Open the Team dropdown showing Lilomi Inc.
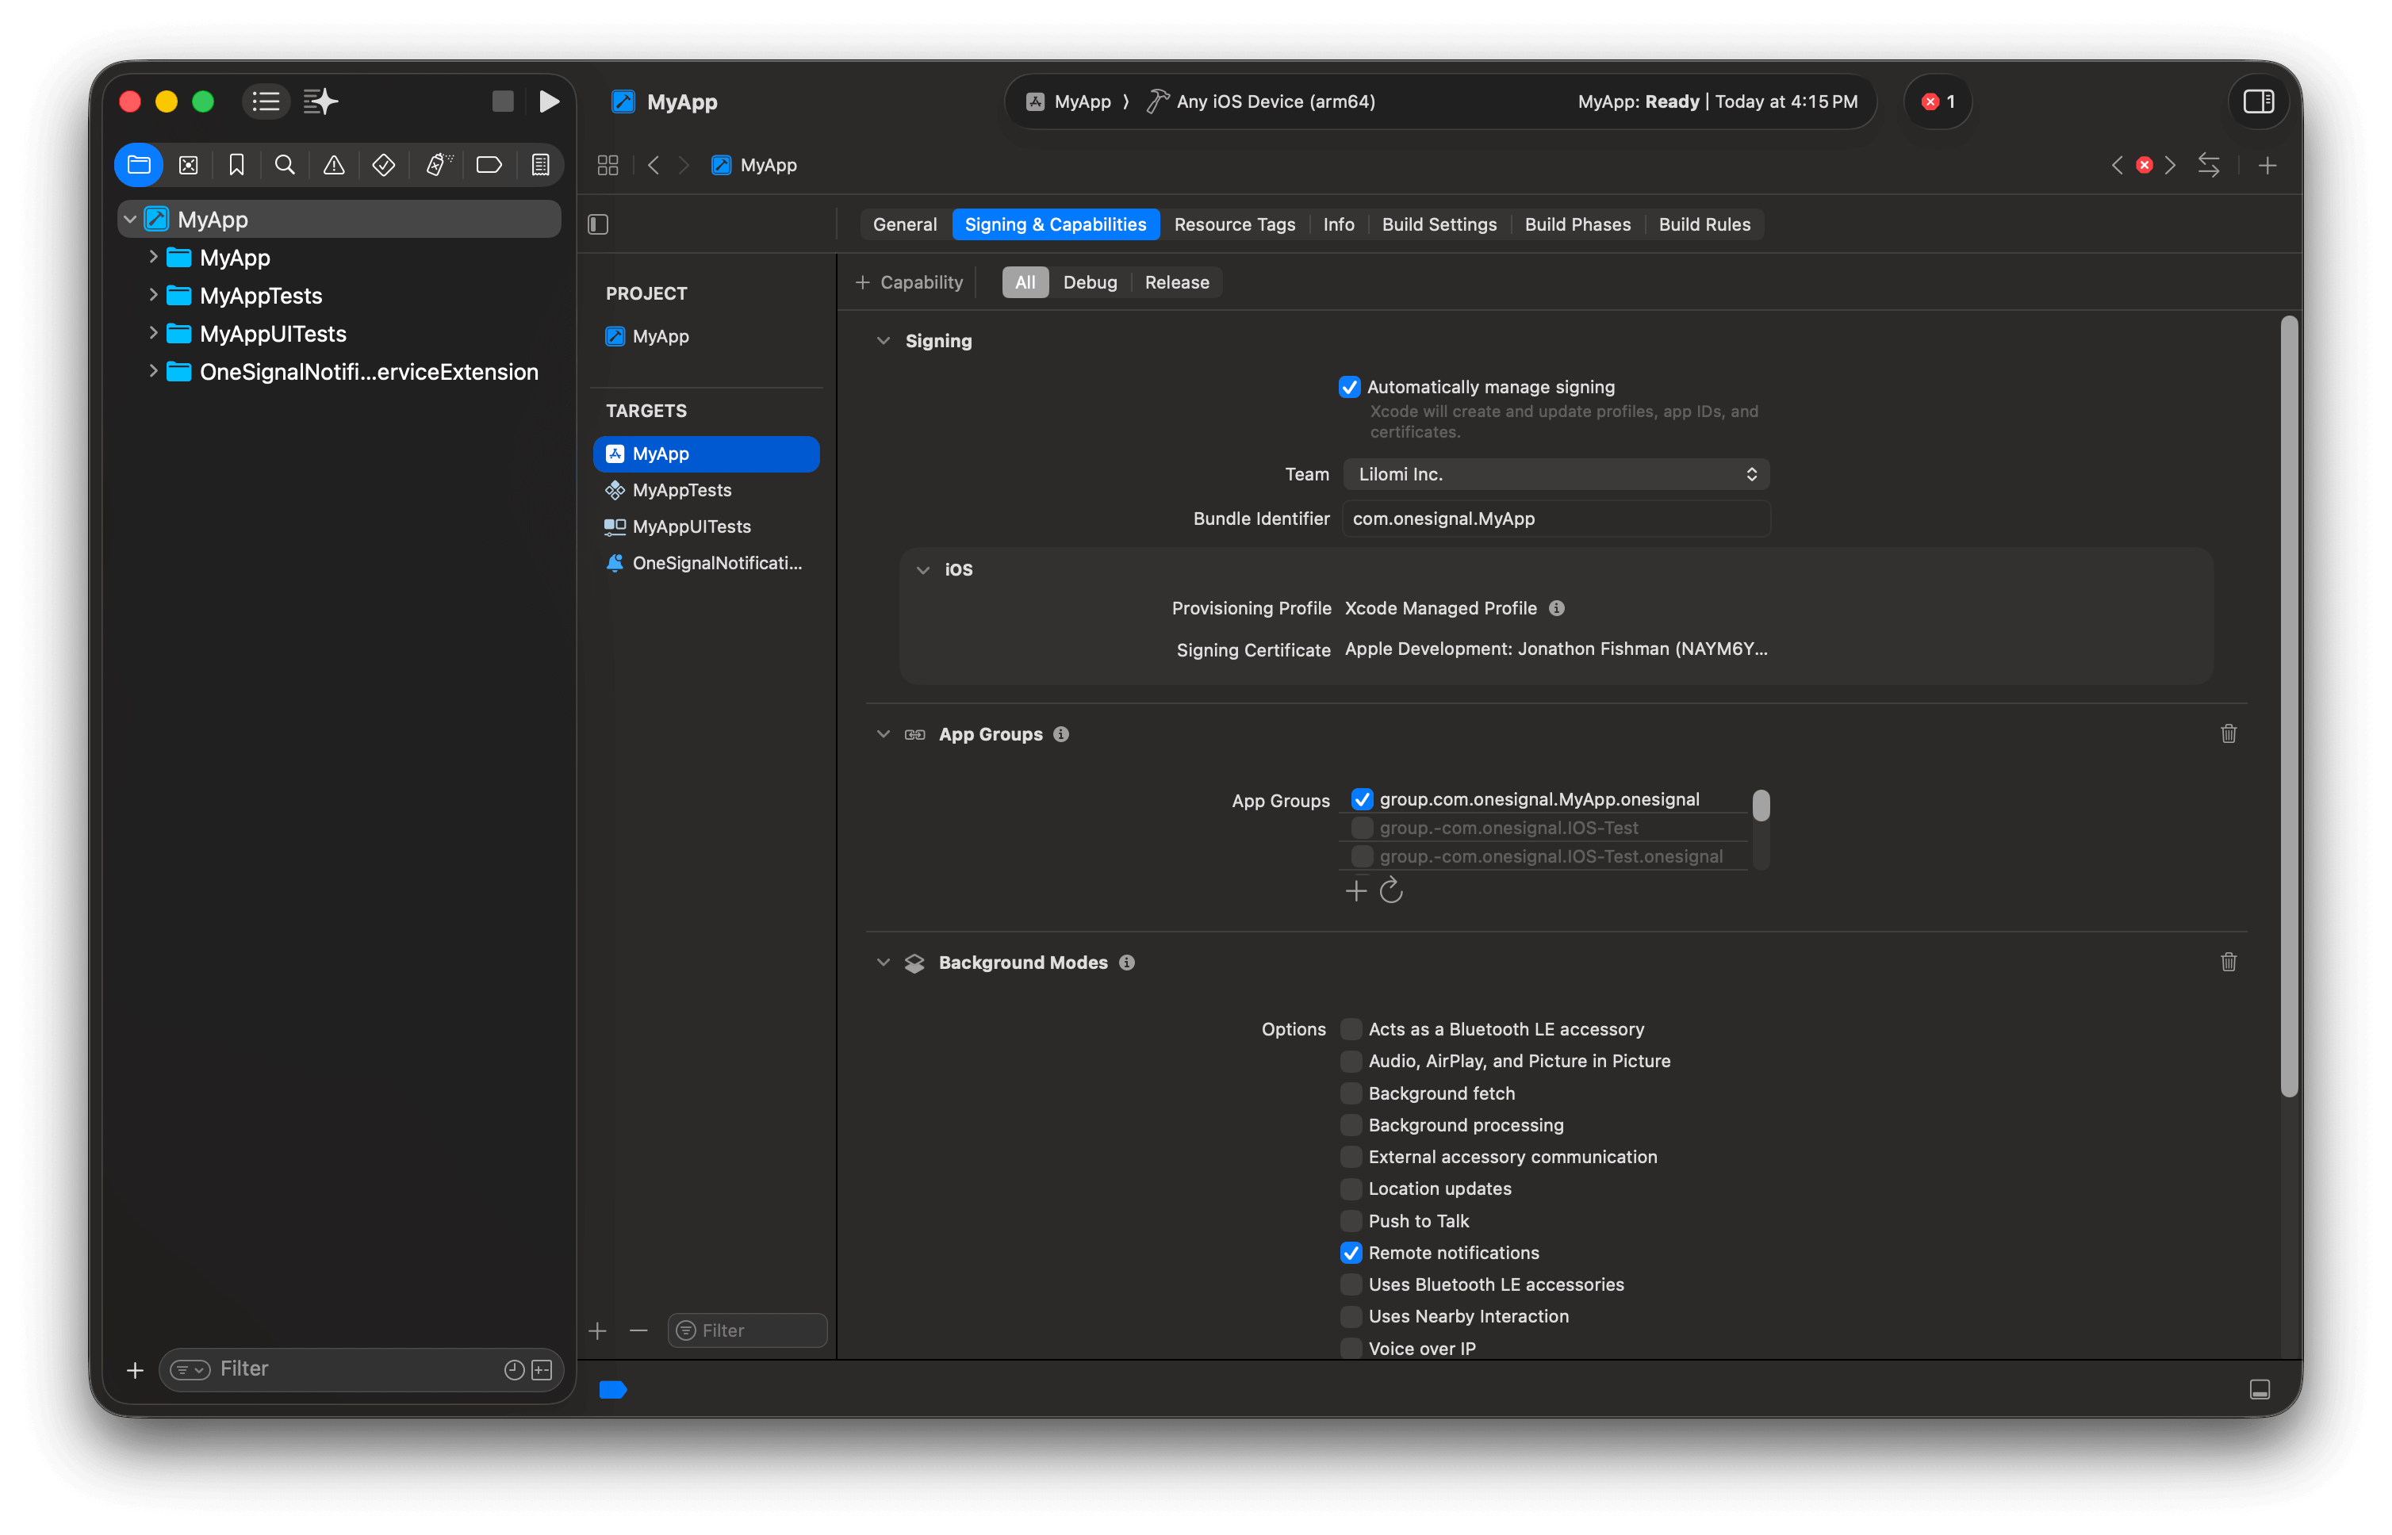 pos(1554,473)
